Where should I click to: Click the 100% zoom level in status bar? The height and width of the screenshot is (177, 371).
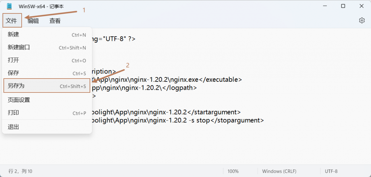(233, 171)
